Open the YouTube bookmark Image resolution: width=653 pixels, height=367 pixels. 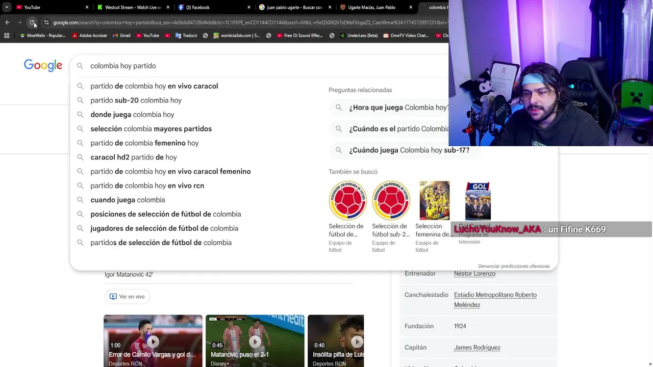tap(147, 36)
